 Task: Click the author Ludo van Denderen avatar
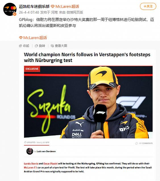point(30,151)
